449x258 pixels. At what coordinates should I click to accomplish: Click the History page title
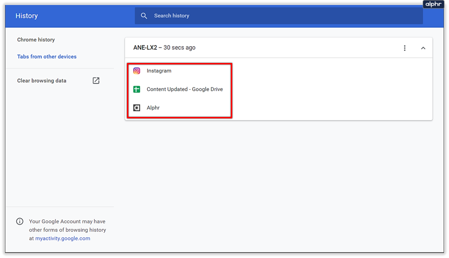pos(27,16)
